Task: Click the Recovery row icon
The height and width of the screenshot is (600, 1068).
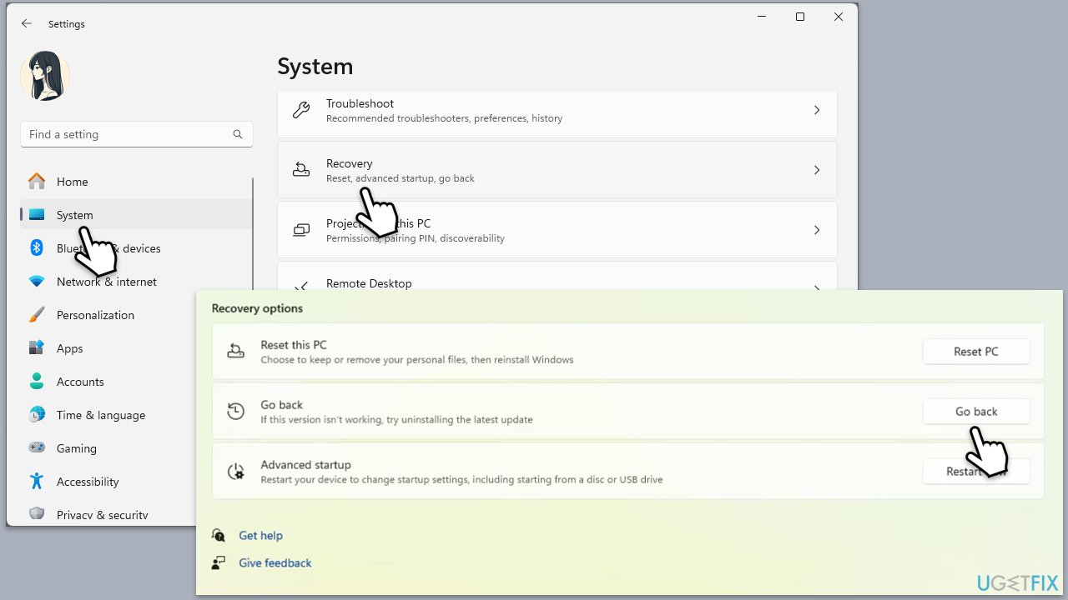Action: pyautogui.click(x=301, y=170)
